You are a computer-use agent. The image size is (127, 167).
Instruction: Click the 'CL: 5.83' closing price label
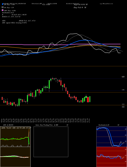click(46, 5)
